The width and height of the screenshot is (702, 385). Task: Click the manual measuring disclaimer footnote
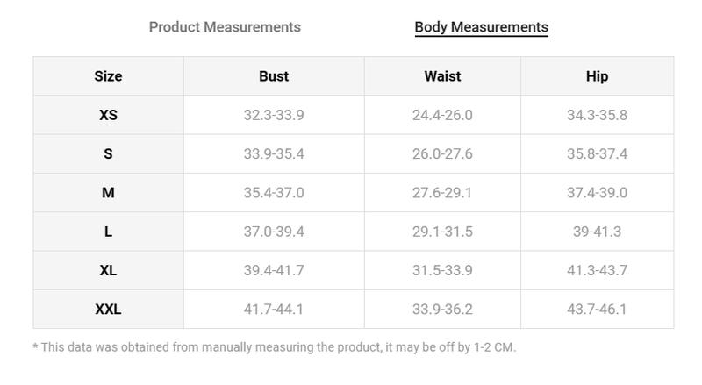(275, 347)
